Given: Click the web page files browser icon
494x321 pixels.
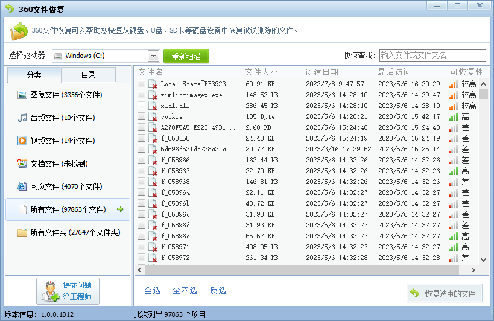Looking at the screenshot, I should (22, 186).
